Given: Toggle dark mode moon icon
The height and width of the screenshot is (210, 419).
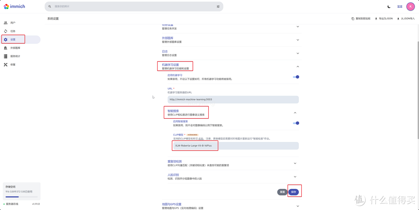Looking at the screenshot, I should click(x=389, y=7).
